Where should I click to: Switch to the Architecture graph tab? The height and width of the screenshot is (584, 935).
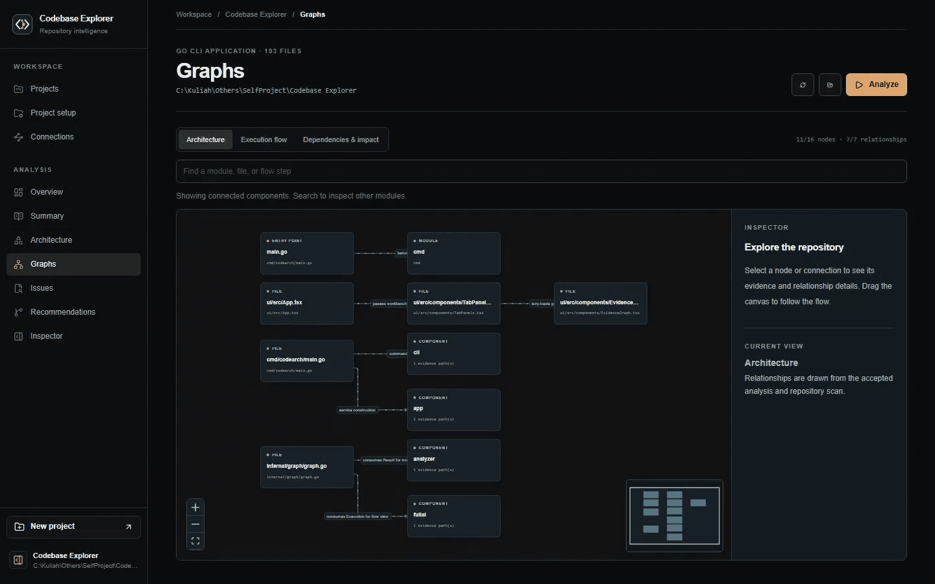(x=205, y=140)
